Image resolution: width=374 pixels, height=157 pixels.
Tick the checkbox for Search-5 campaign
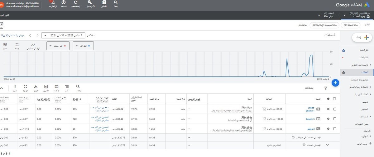coord(334,119)
